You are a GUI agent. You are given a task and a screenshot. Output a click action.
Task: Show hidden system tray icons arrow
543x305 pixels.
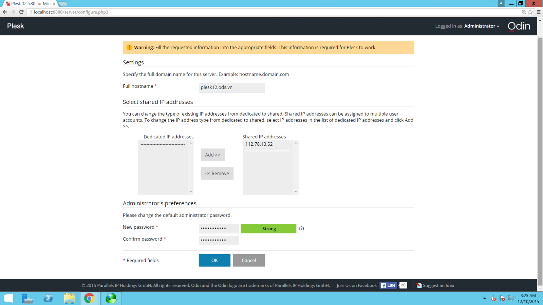point(484,298)
